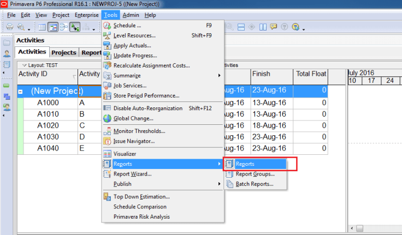The height and width of the screenshot is (235, 402).
Task: Open the Admin menu
Action: click(131, 15)
